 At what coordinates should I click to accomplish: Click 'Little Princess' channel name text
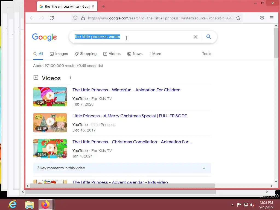(103, 125)
